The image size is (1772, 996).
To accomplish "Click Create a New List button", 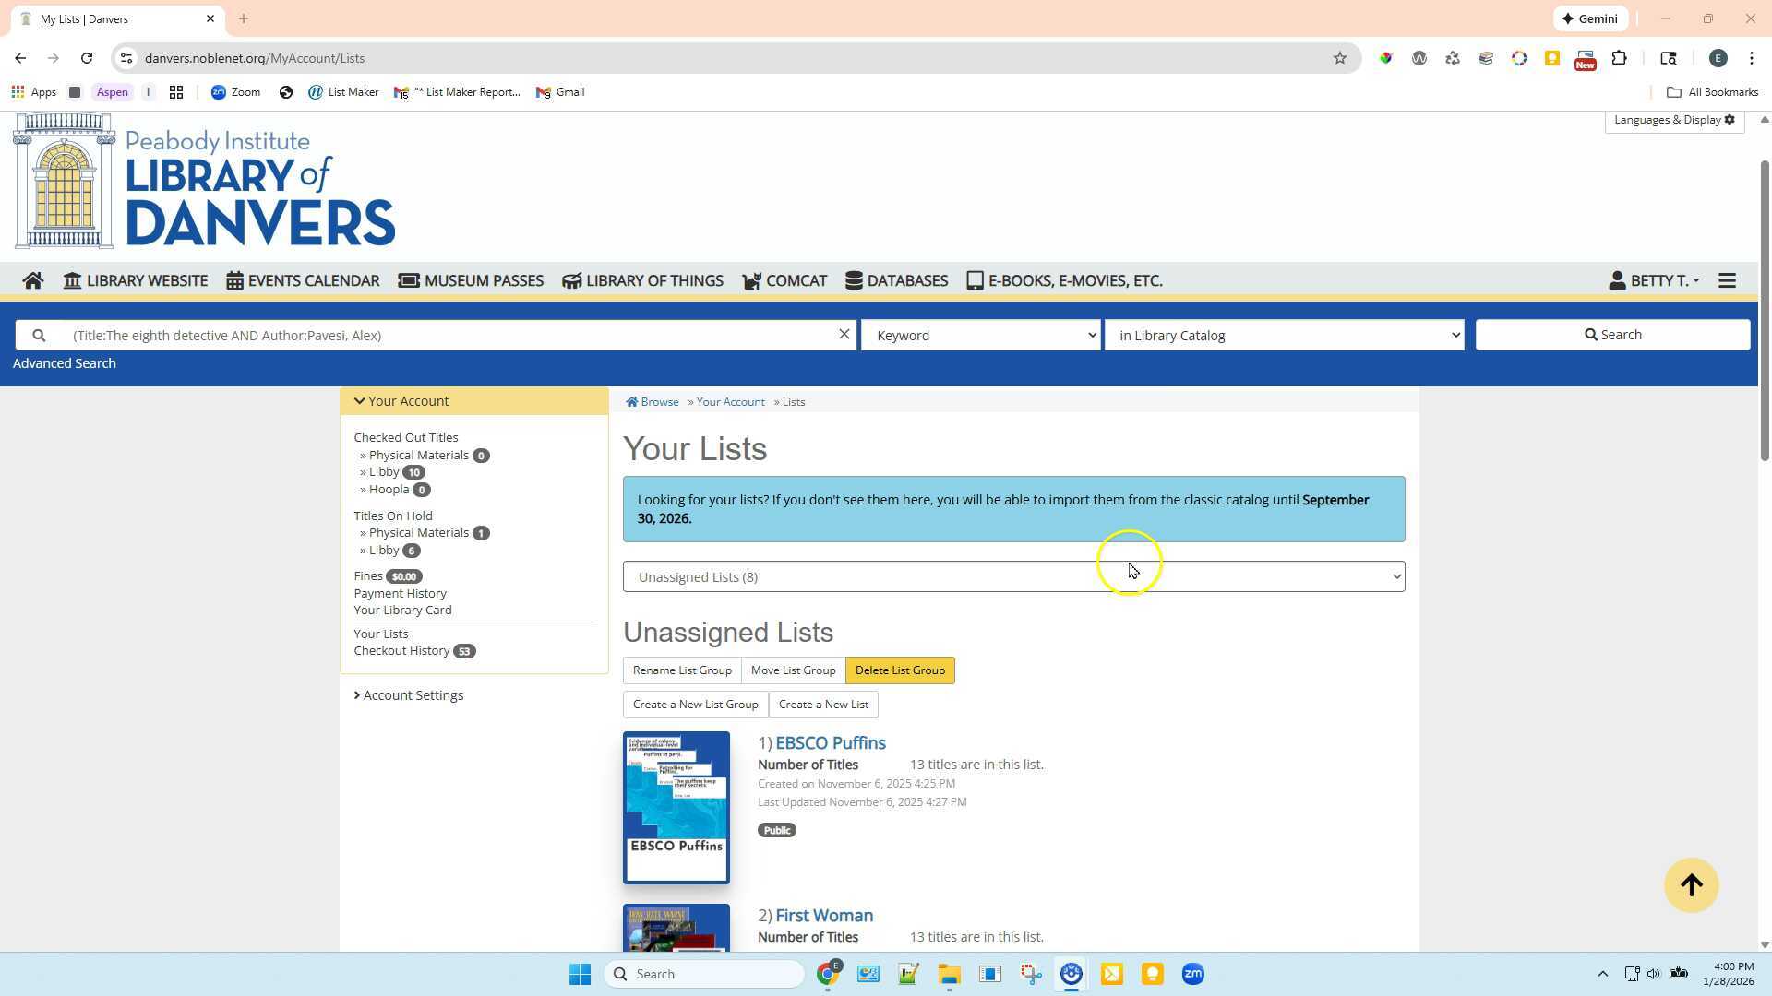I will pyautogui.click(x=822, y=705).
